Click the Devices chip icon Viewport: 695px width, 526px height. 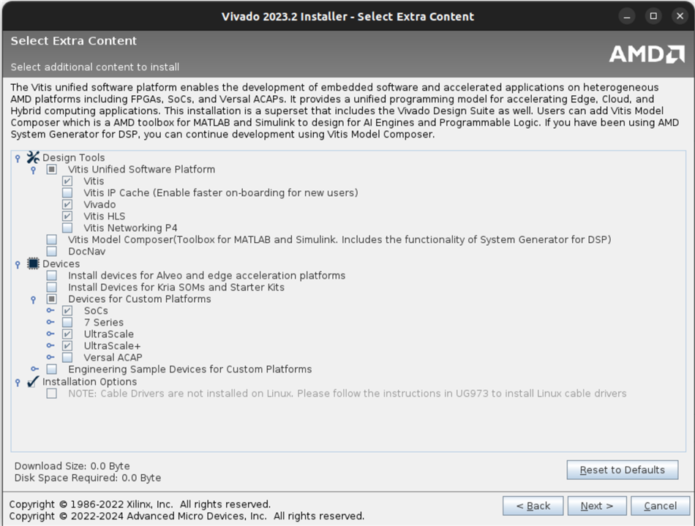(33, 263)
